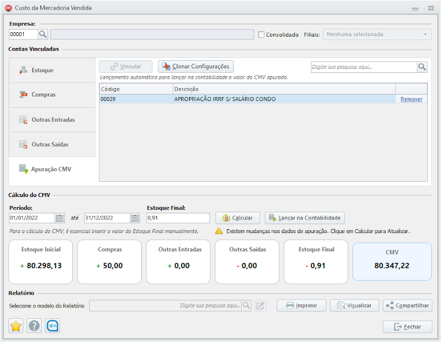
Task: Click the Estoque Final input field
Action: (178, 218)
